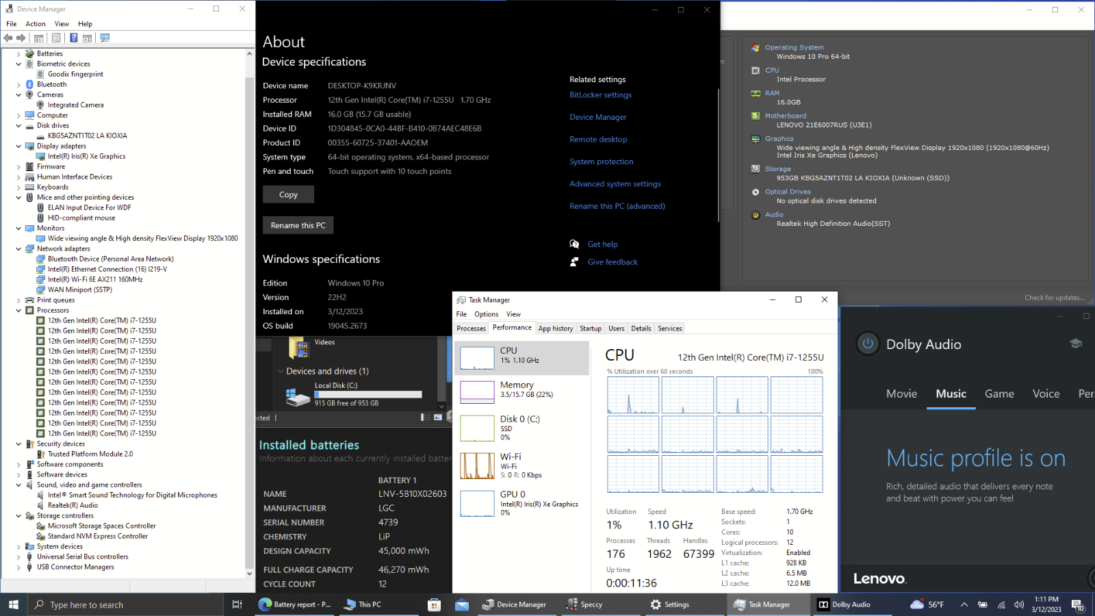
Task: Click the Windows Start button
Action: (13, 604)
